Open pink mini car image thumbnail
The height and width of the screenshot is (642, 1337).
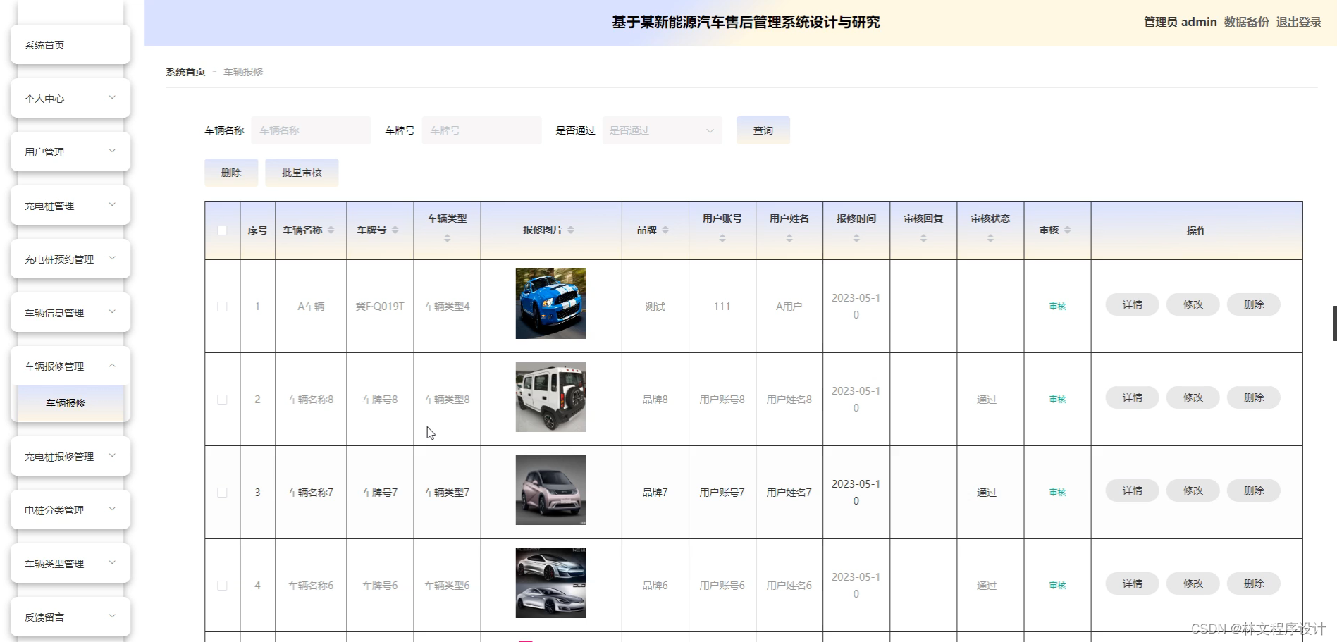[x=550, y=490]
